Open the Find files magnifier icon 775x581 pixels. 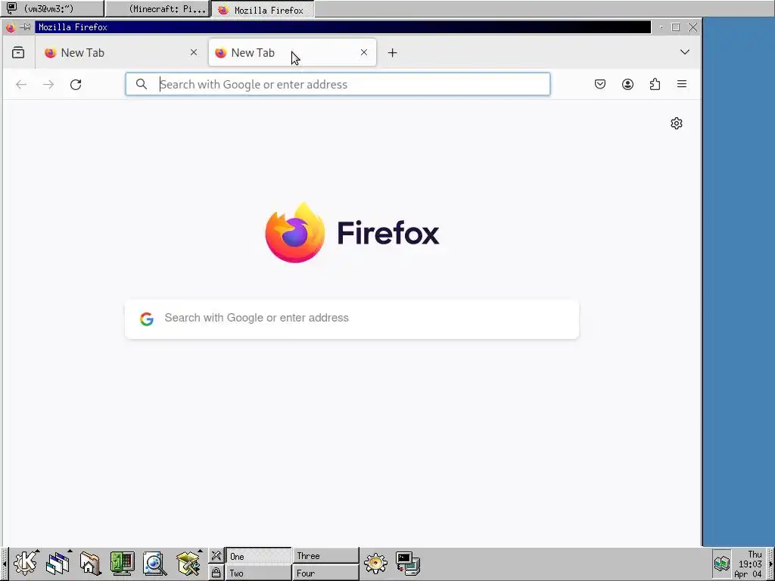click(154, 564)
